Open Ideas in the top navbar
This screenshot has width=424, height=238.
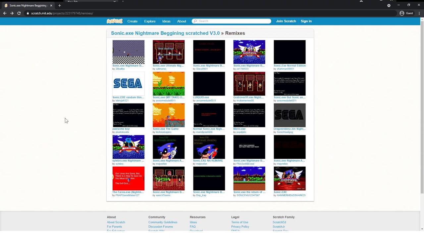click(x=166, y=21)
